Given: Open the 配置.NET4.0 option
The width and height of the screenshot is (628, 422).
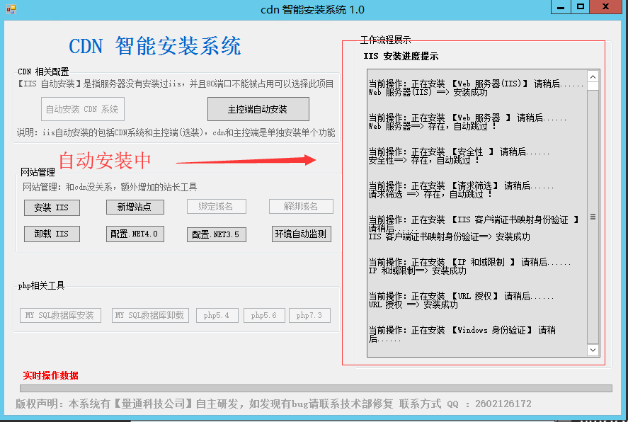Looking at the screenshot, I should 135,234.
